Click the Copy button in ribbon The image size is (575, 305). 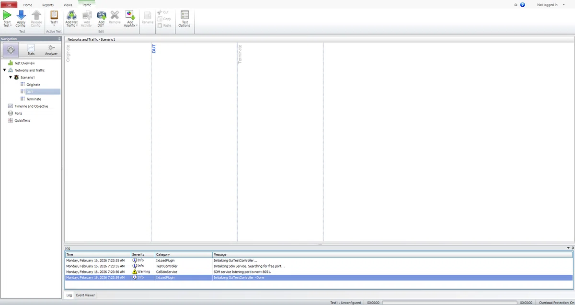164,19
